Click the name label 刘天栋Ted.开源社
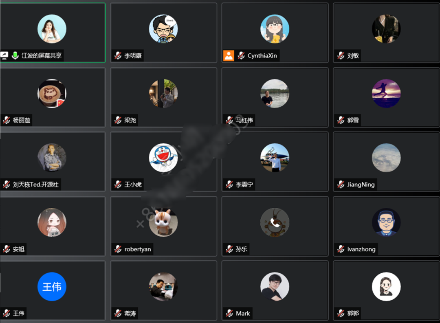The image size is (440, 323). (x=35, y=185)
